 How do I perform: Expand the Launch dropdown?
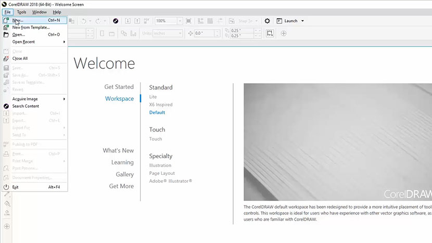(302, 21)
